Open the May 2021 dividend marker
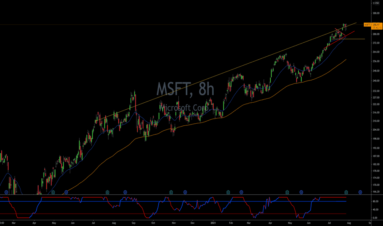The width and height of the screenshot is (383, 226). tap(301, 192)
